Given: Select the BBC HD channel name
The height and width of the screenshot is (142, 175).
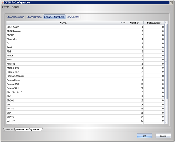Looking at the screenshot, I should pos(11,35).
